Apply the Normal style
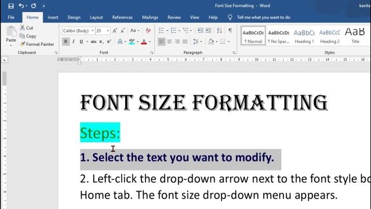The height and width of the screenshot is (209, 371). click(x=253, y=36)
